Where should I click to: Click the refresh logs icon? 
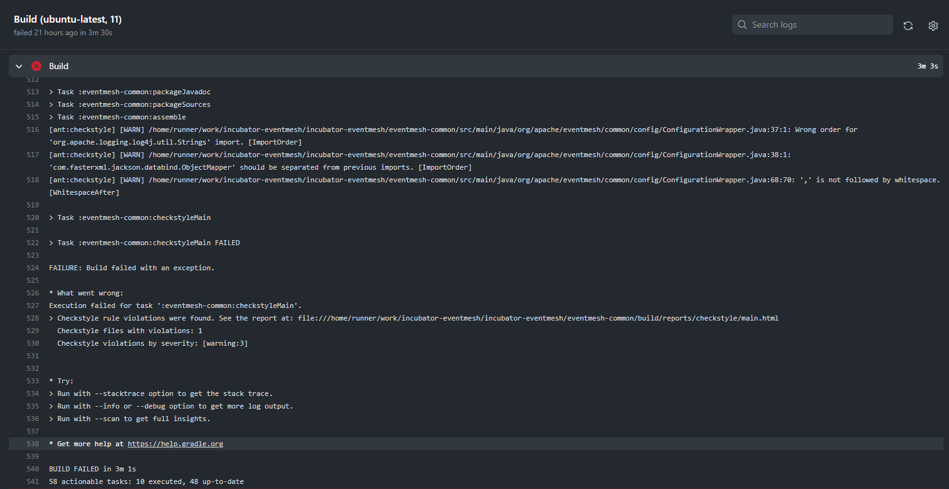click(x=908, y=25)
